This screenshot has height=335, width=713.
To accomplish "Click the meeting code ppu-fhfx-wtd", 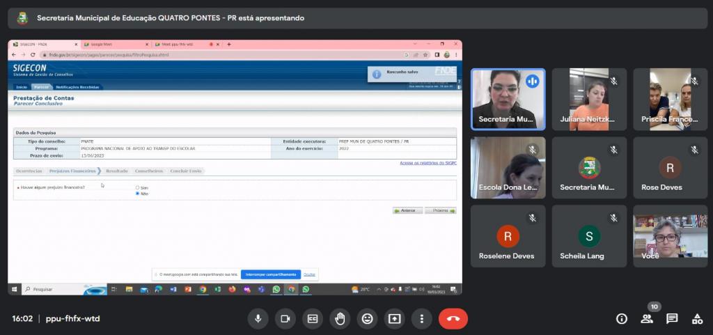I will (72, 319).
